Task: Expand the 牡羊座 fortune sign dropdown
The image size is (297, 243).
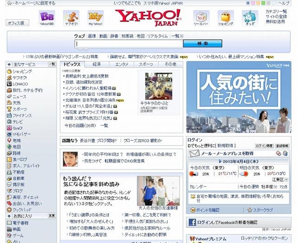Action: click(x=275, y=187)
